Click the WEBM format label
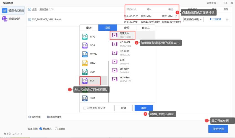This screenshot has height=138, width=235. (94, 54)
